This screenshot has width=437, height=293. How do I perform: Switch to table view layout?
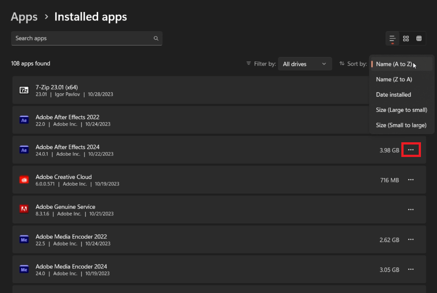419,38
